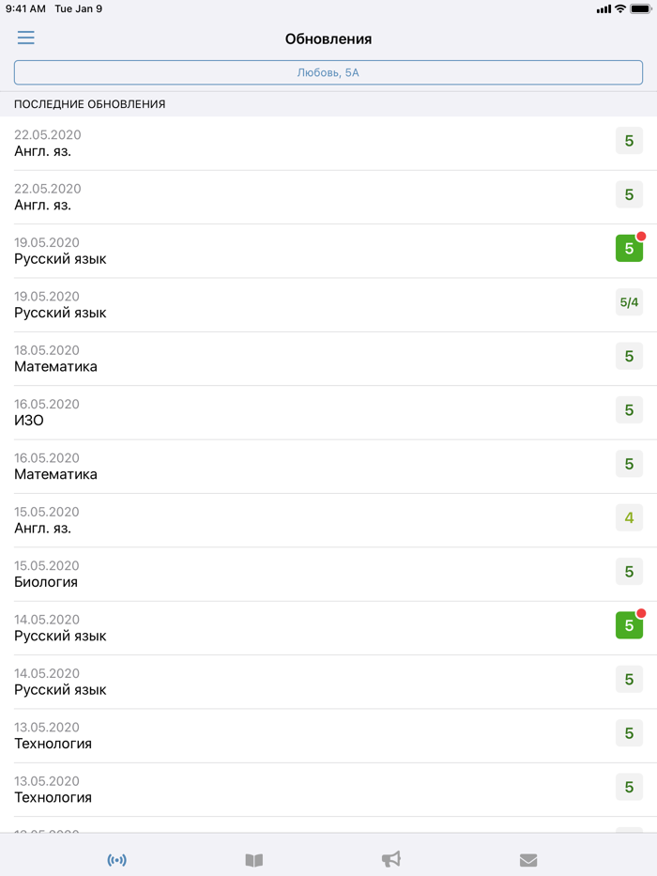Screen dimensions: 657x876
Task: Open 5/4 grade for Русский язык
Action: 629,302
